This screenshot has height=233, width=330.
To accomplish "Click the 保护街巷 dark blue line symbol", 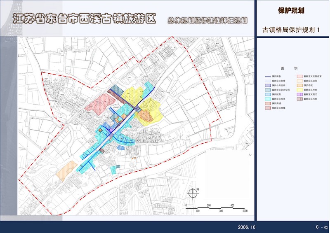I will (x=267, y=77).
